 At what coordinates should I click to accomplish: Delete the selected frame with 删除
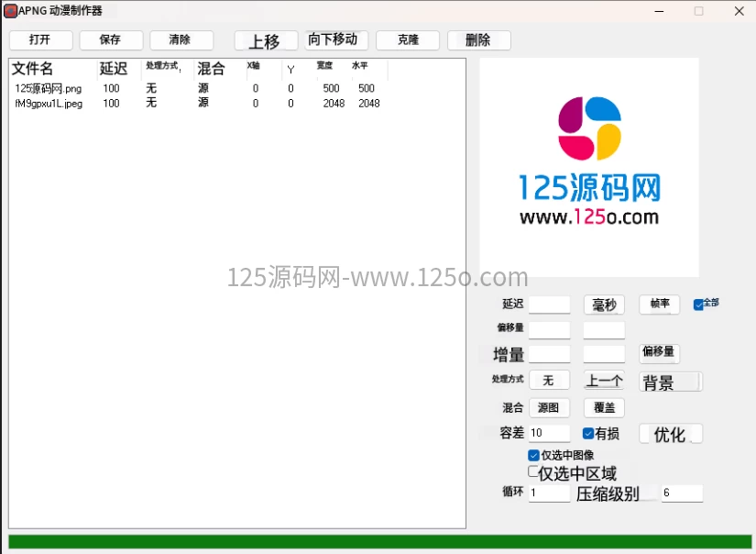coord(478,39)
